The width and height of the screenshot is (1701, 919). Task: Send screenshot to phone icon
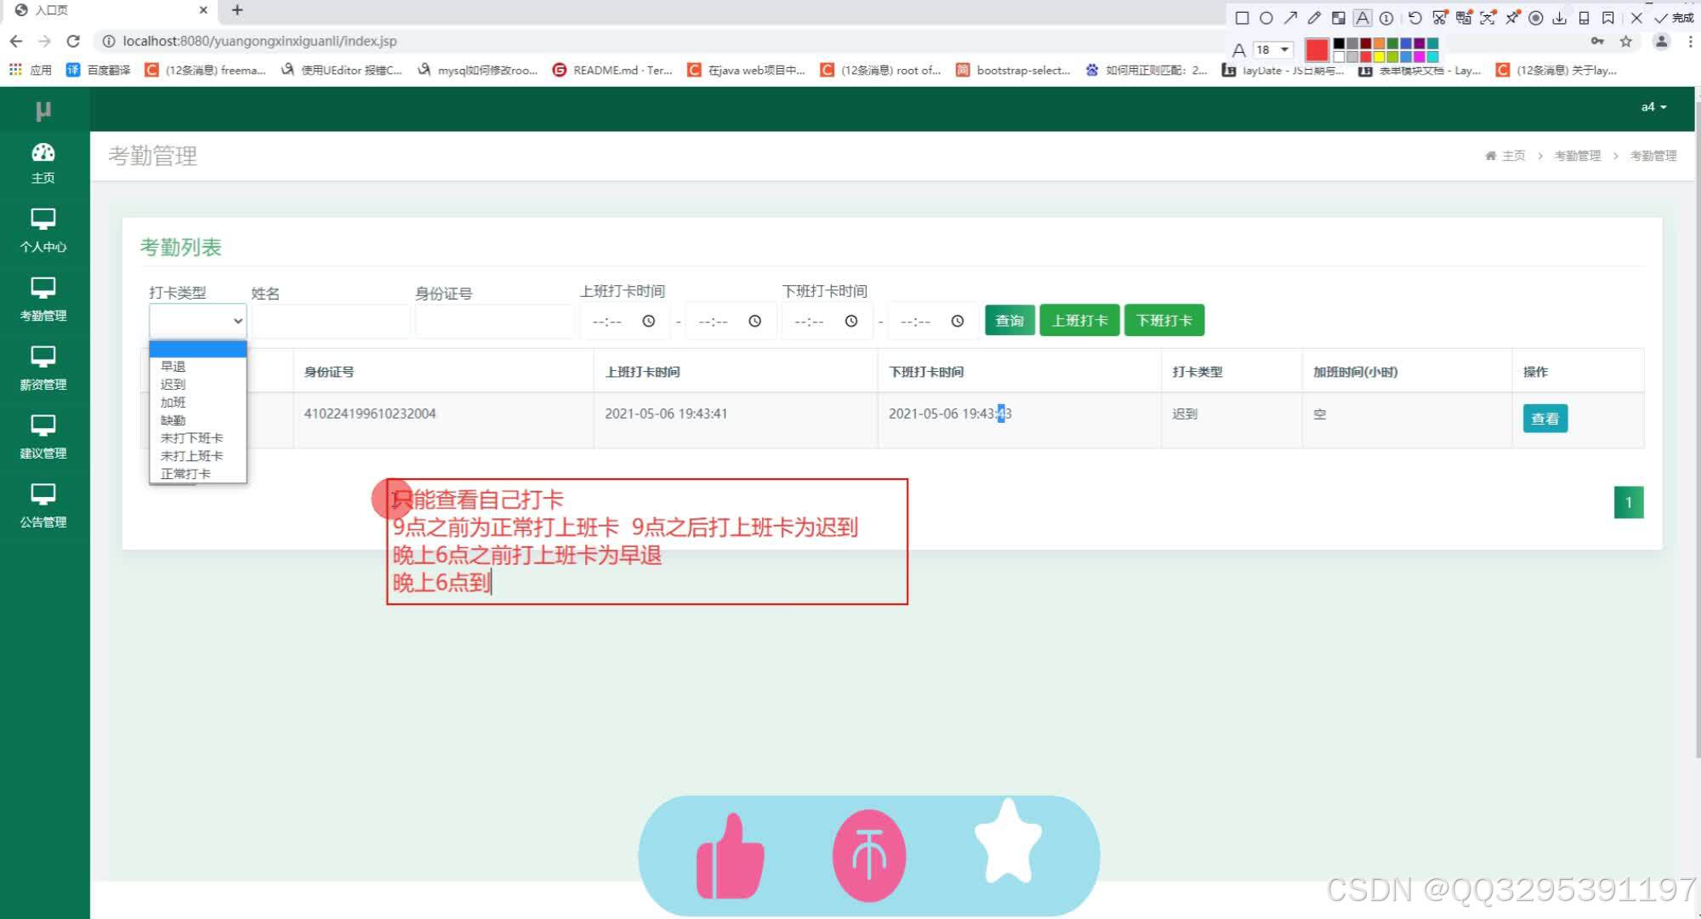tap(1584, 18)
